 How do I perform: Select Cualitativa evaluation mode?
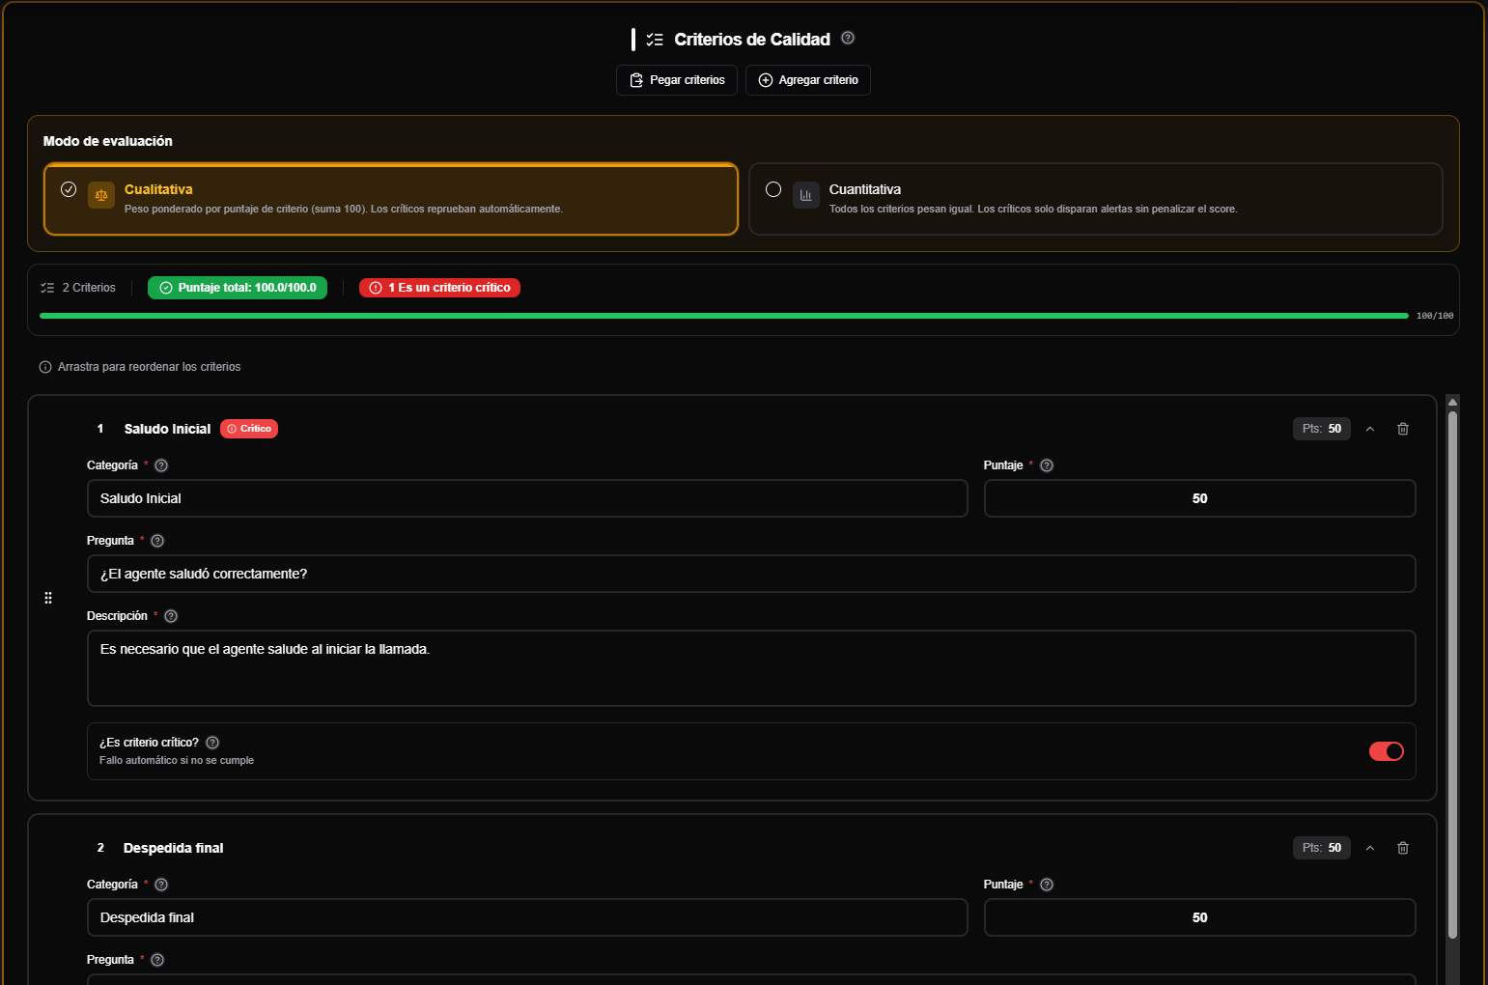391,199
